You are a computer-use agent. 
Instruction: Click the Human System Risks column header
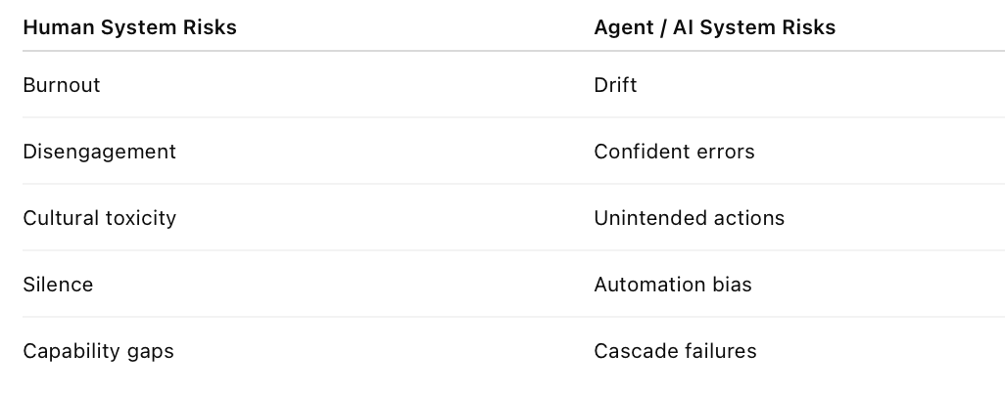129,27
